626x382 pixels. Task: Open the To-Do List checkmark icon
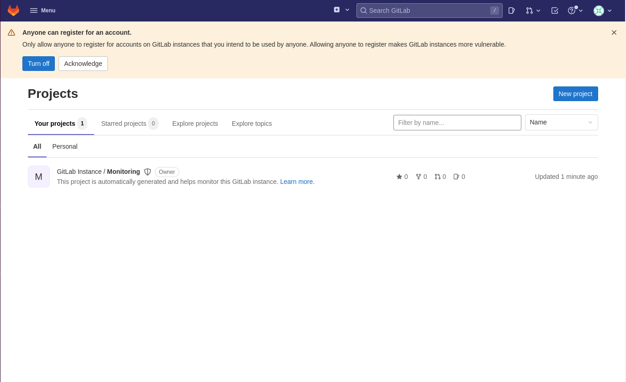555,11
